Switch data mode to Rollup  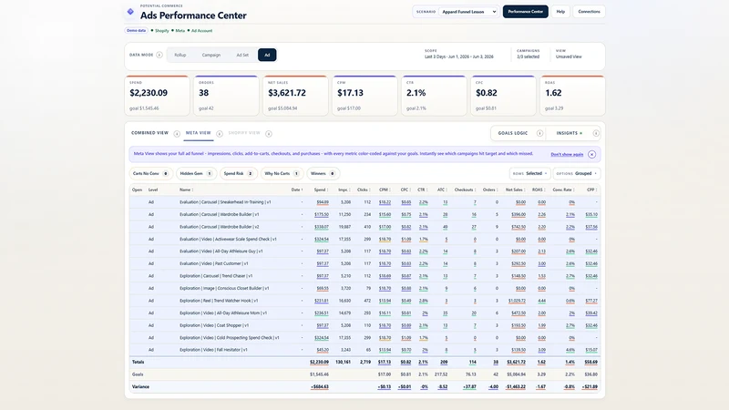click(x=180, y=55)
